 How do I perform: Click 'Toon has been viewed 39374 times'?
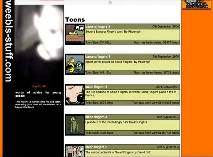(x=156, y=42)
